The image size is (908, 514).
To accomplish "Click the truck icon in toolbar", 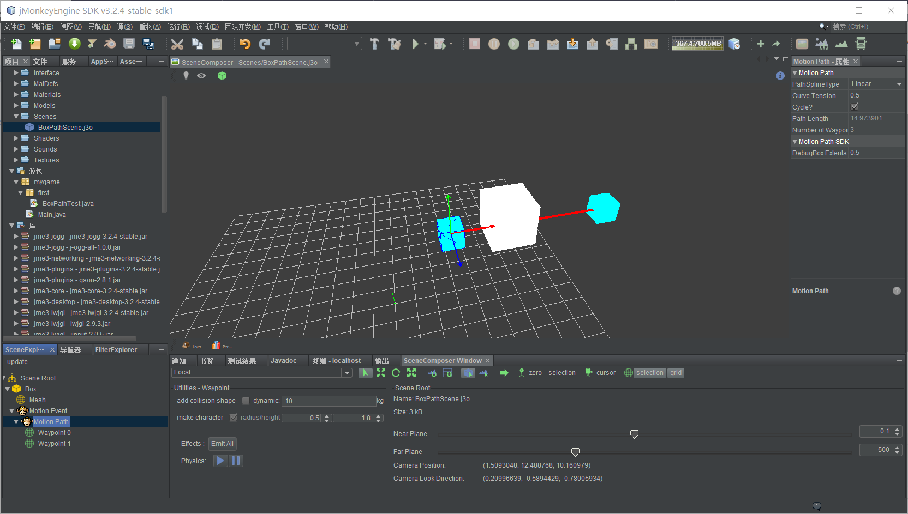I will pyautogui.click(x=861, y=44).
